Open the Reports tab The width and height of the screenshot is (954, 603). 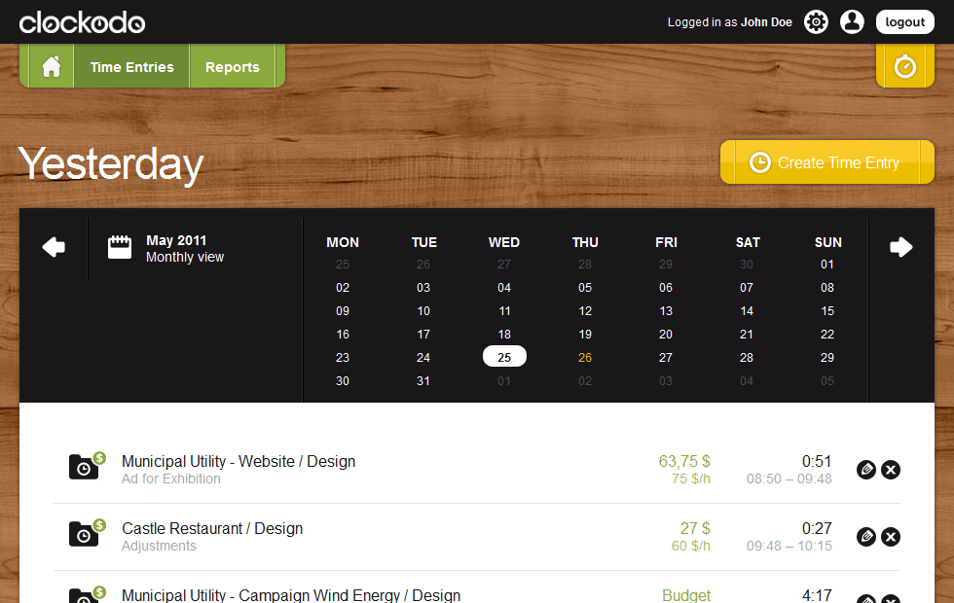(x=233, y=67)
